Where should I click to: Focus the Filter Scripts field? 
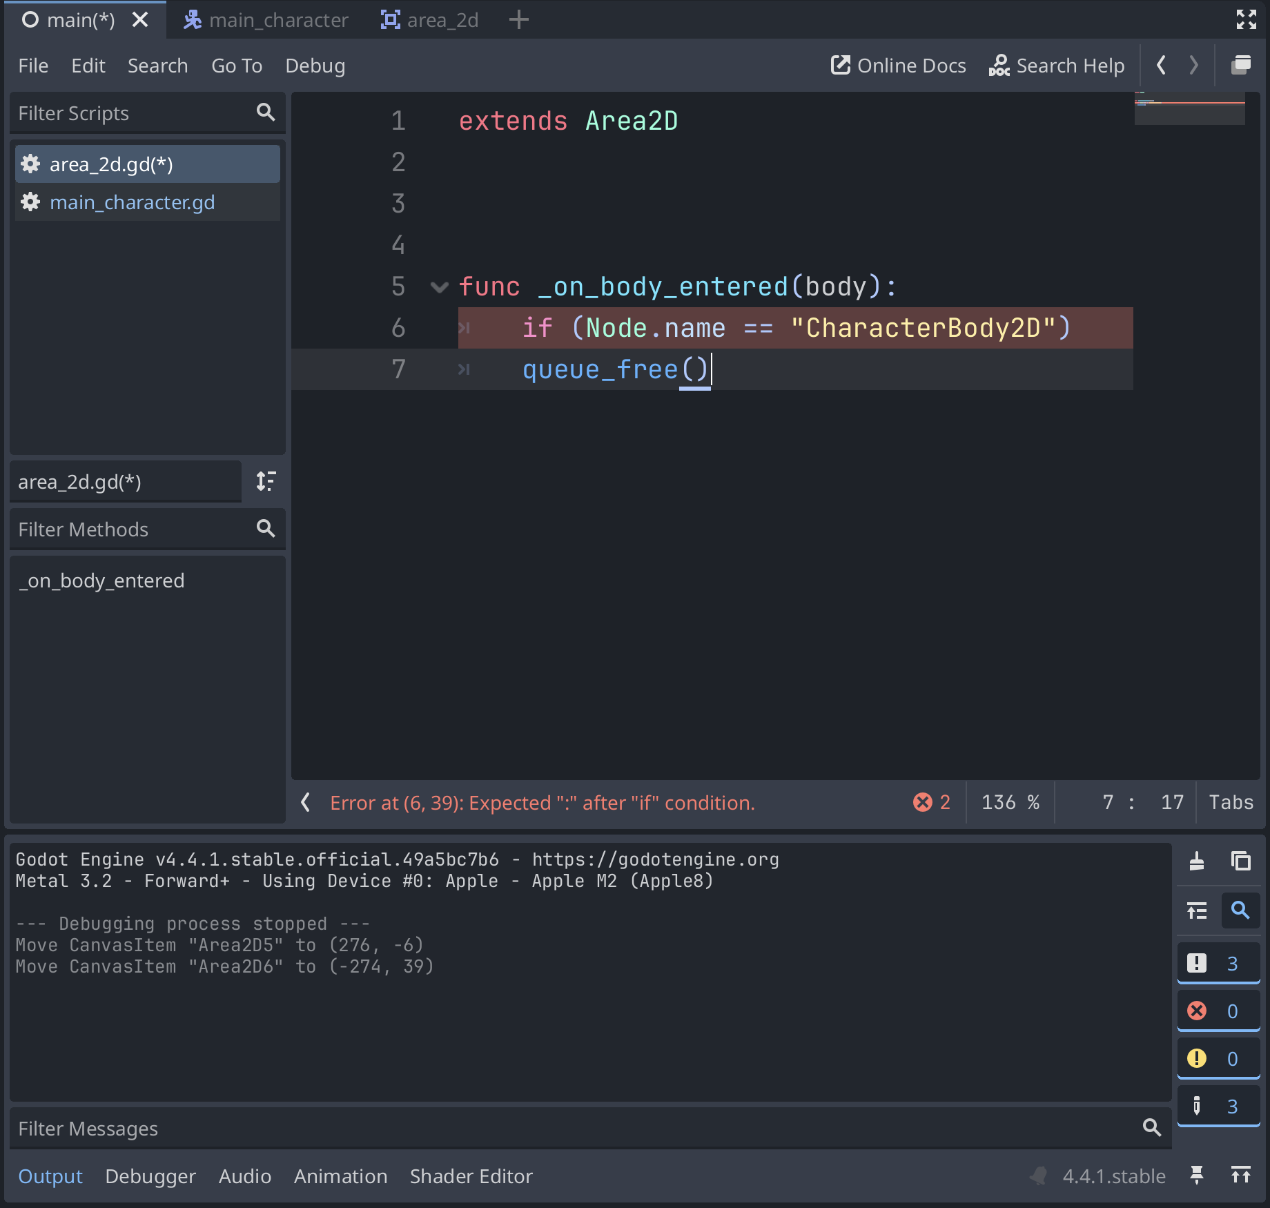pyautogui.click(x=147, y=113)
